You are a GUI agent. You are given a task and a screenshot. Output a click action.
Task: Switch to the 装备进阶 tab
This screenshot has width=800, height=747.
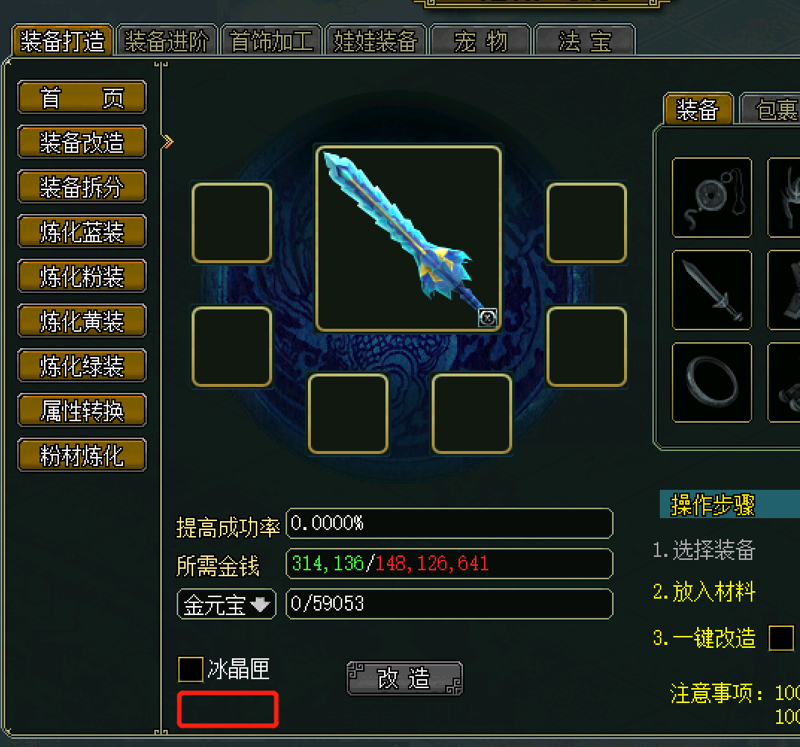coord(167,40)
